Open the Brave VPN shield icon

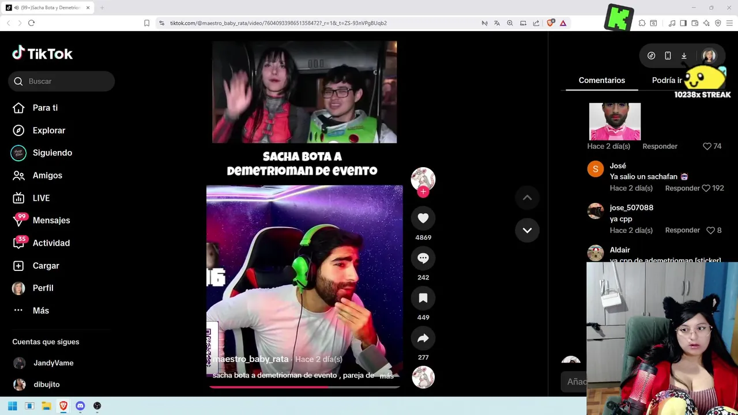click(x=718, y=23)
